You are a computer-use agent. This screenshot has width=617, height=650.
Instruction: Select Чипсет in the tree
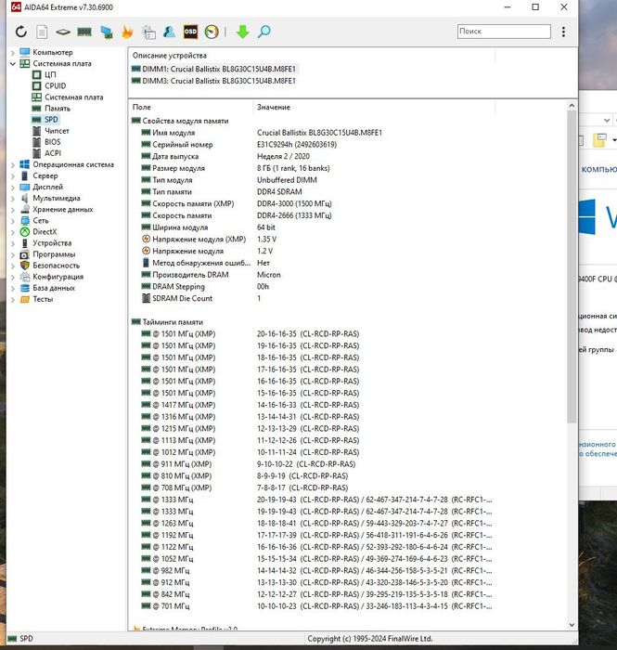(x=57, y=131)
